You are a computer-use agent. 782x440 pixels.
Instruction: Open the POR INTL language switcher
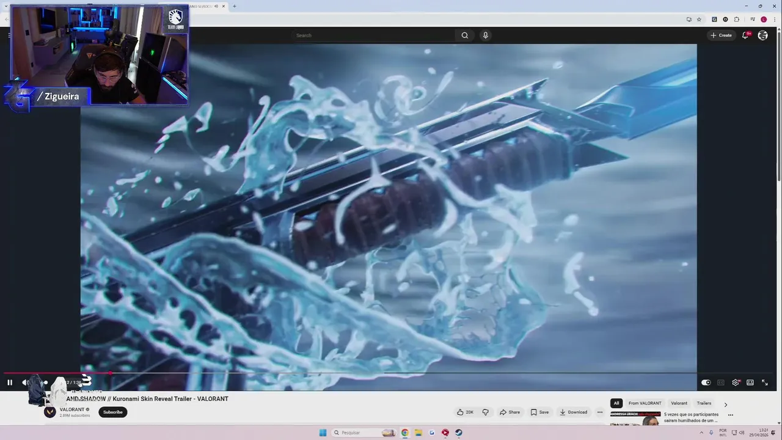pyautogui.click(x=723, y=433)
